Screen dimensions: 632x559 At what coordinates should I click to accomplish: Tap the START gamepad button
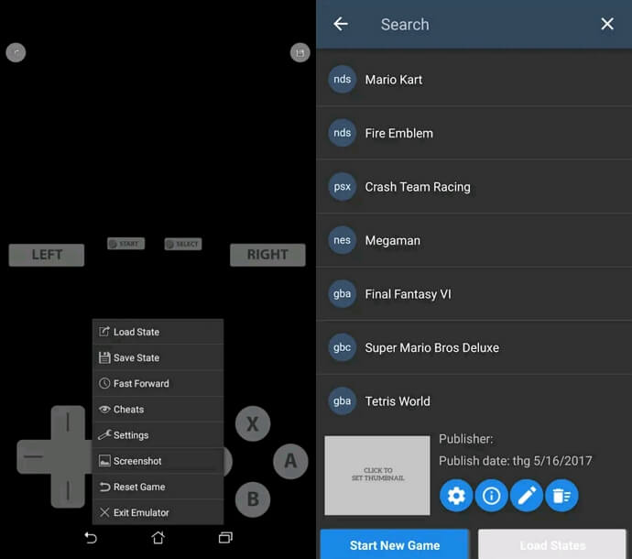[125, 244]
